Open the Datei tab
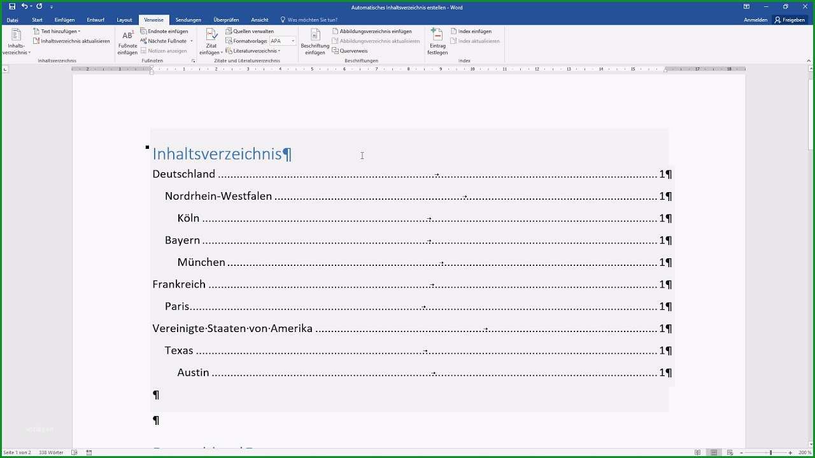Viewport: 815px width, 458px height. point(13,20)
